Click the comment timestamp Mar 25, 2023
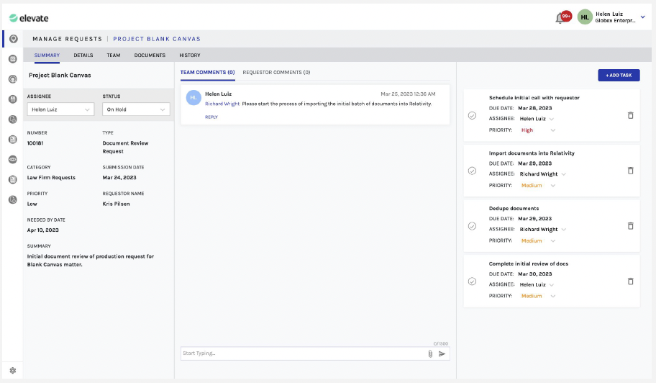 coord(408,94)
